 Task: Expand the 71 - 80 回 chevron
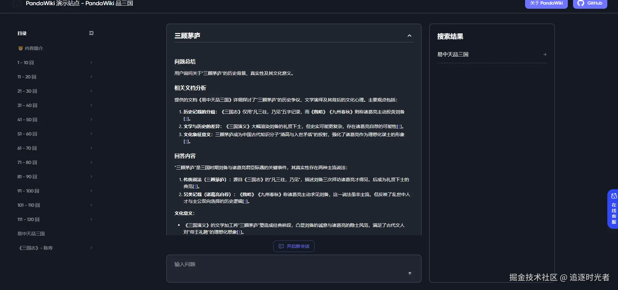point(91,162)
